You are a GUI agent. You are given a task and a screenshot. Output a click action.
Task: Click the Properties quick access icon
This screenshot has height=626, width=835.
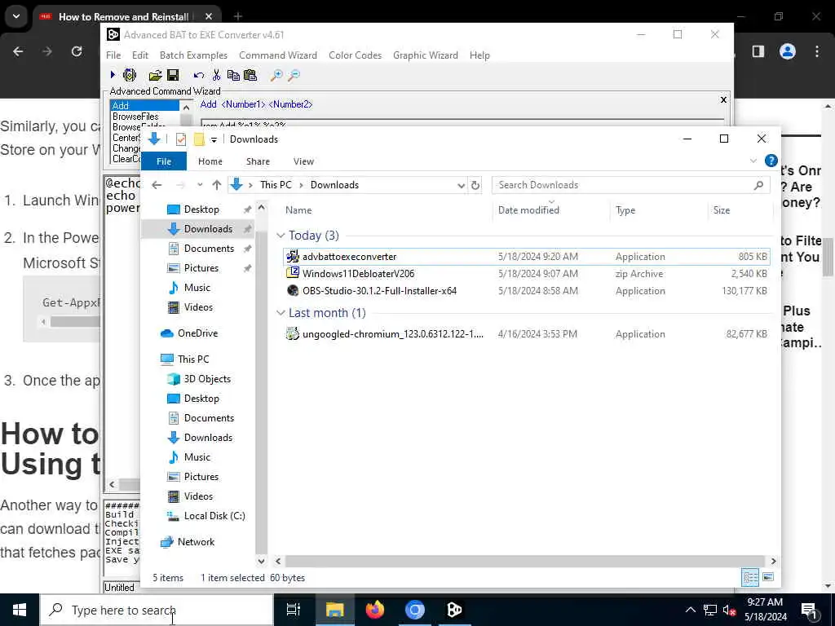[x=181, y=139]
